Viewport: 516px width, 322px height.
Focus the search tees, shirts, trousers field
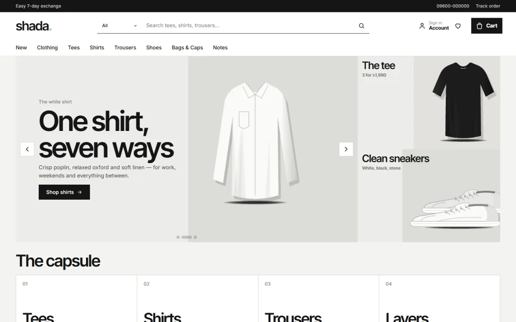250,26
